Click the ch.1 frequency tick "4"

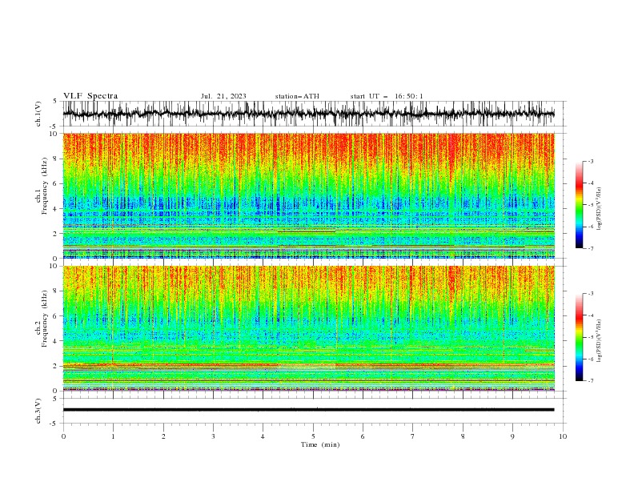(x=56, y=209)
